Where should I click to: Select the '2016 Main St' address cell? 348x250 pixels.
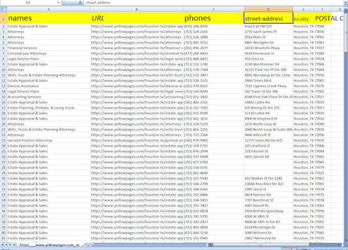click(x=268, y=37)
